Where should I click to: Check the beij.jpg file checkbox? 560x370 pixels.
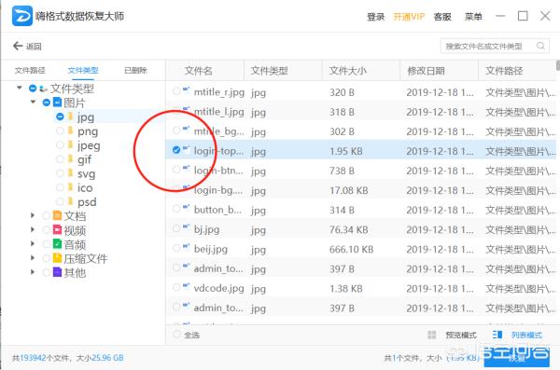[176, 248]
